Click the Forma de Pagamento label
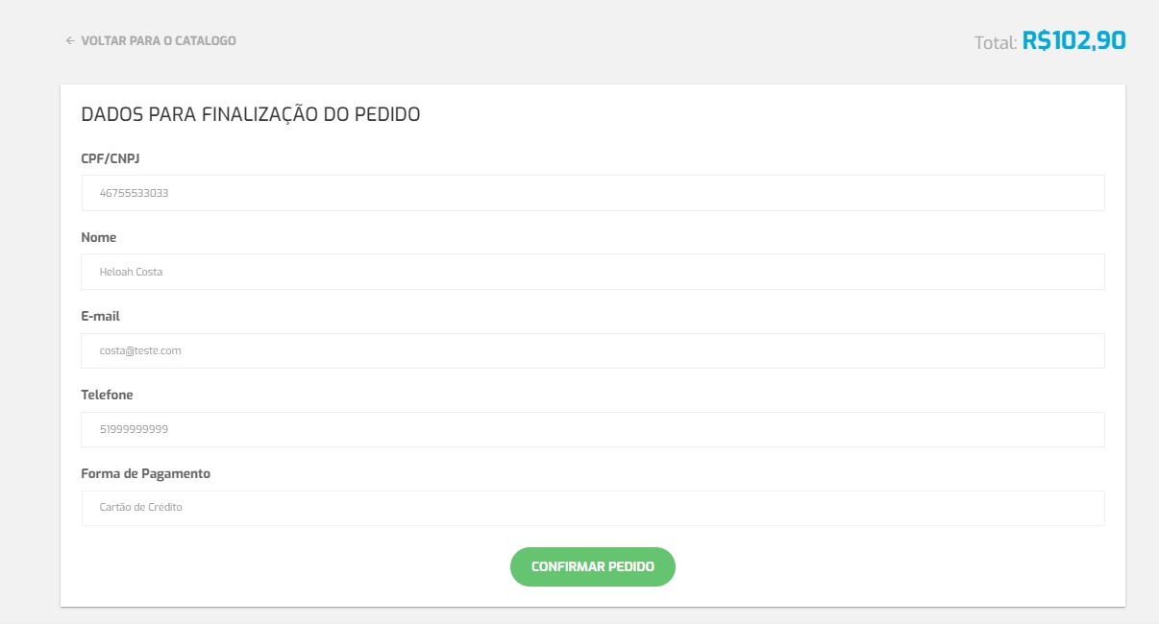This screenshot has width=1159, height=624. (x=146, y=473)
